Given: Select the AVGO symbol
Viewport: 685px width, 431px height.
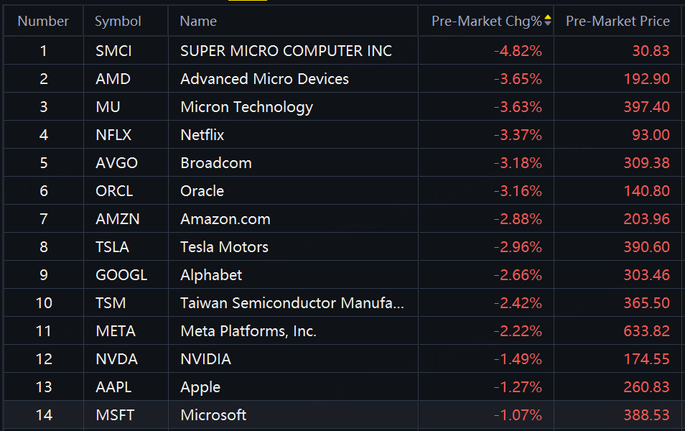Looking at the screenshot, I should pyautogui.click(x=116, y=163).
